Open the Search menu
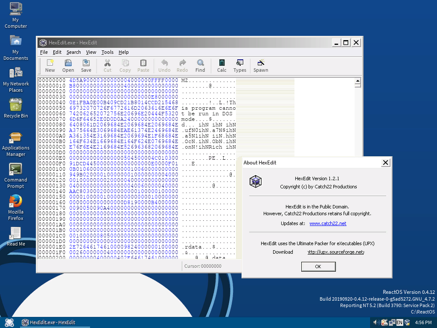Viewport: 437px width, 328px height. [x=73, y=52]
